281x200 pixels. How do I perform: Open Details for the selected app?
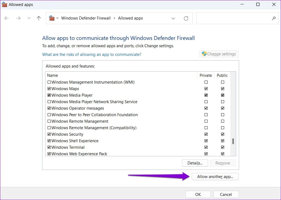[195, 163]
